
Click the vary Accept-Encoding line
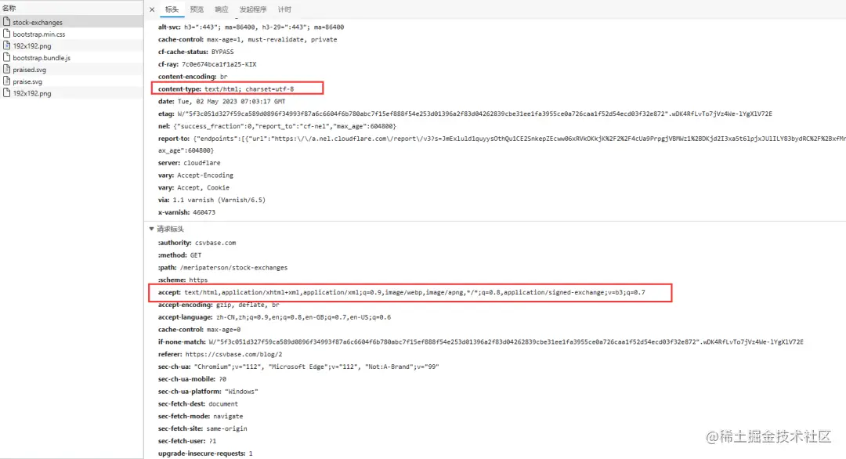point(196,175)
